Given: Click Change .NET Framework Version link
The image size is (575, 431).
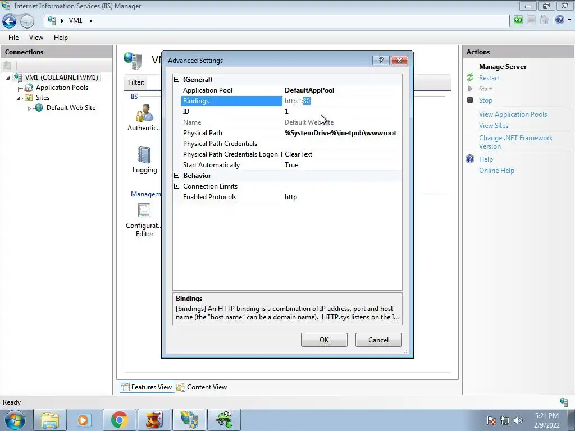Looking at the screenshot, I should coord(515,142).
